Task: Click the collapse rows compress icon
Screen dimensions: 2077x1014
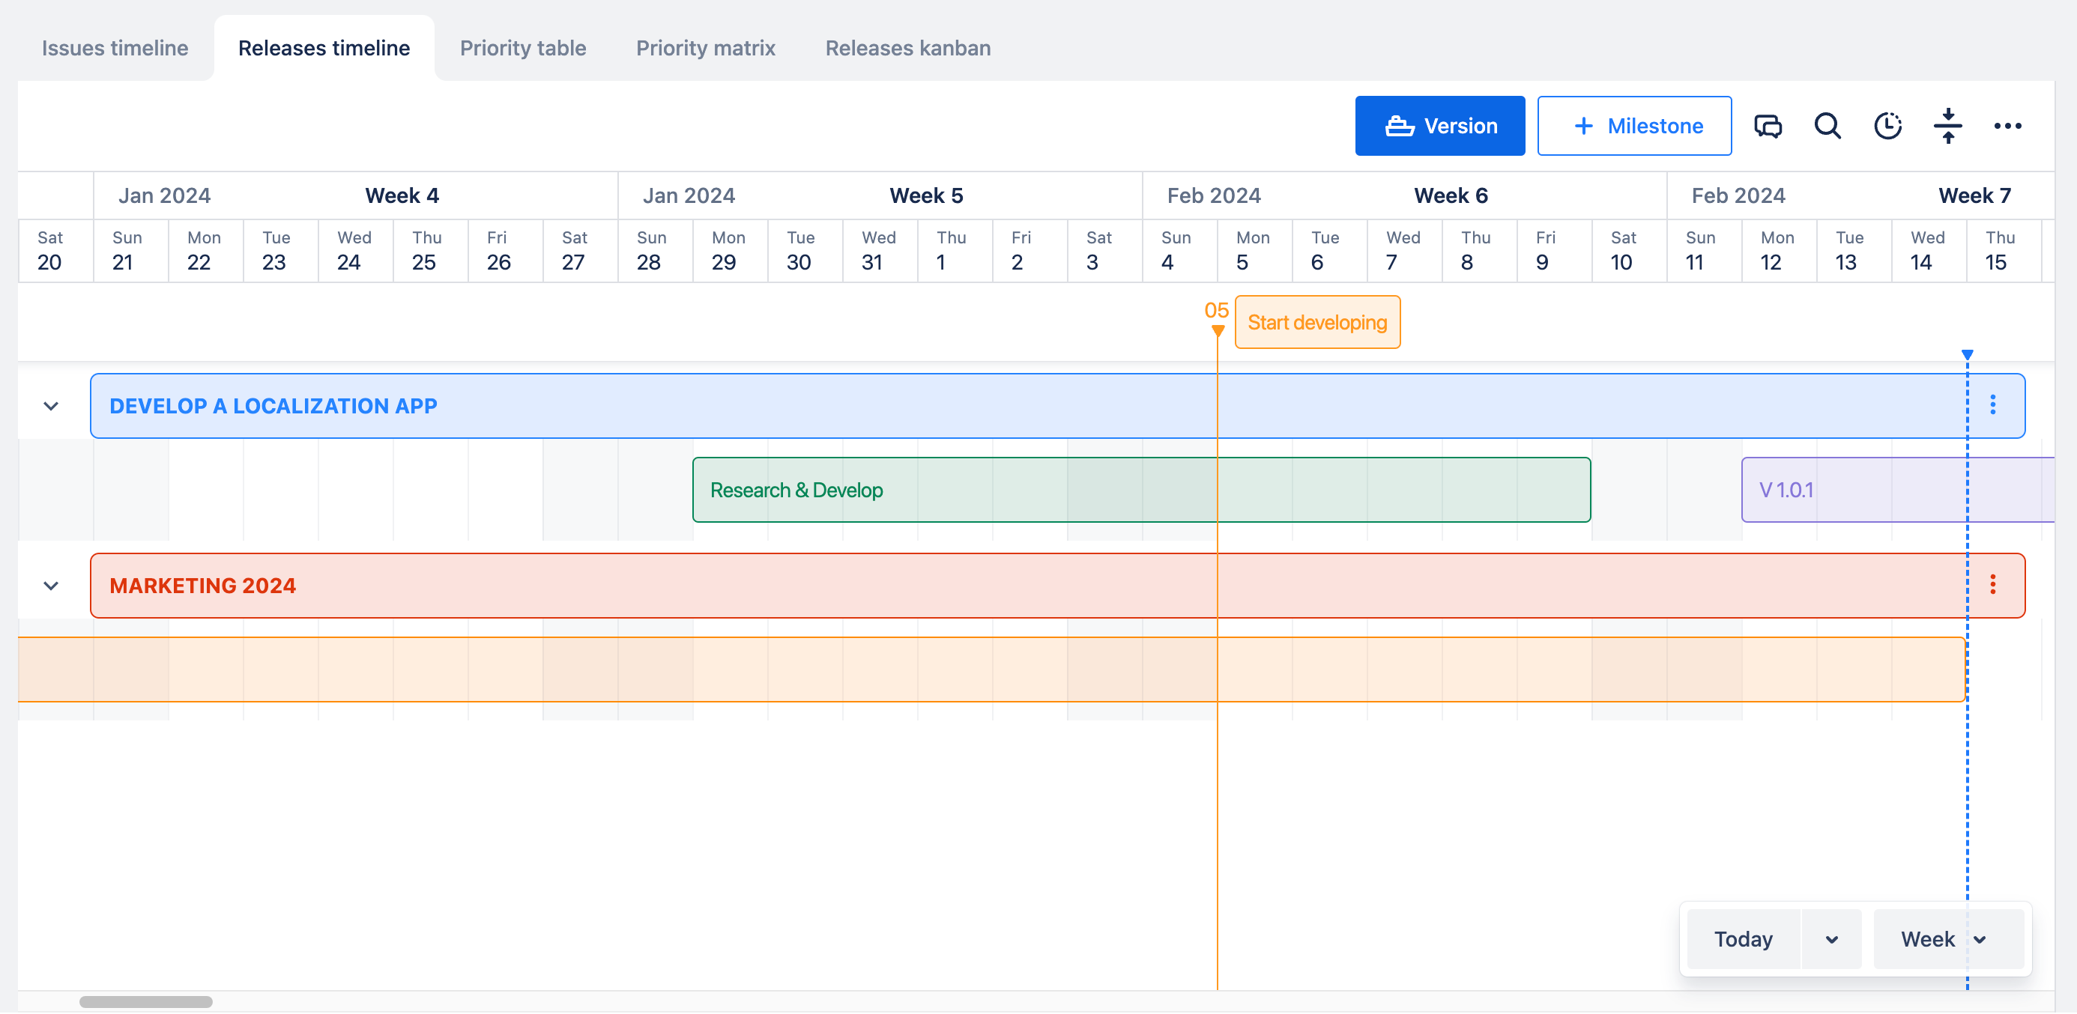Action: pyautogui.click(x=1947, y=126)
